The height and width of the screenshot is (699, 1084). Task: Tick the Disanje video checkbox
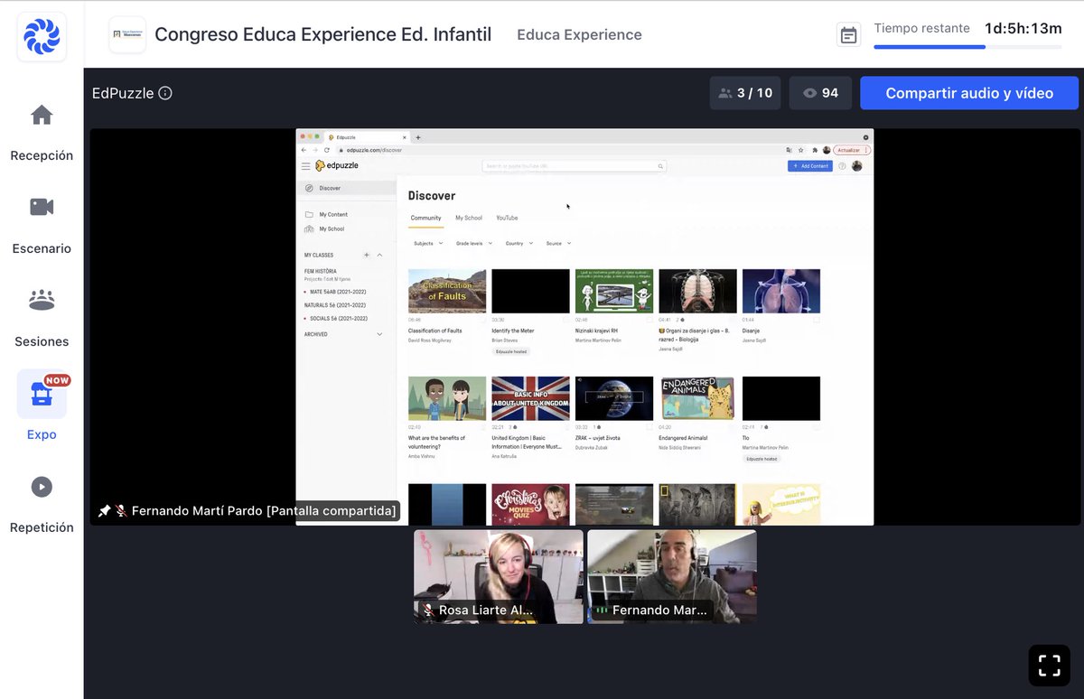[x=817, y=320]
